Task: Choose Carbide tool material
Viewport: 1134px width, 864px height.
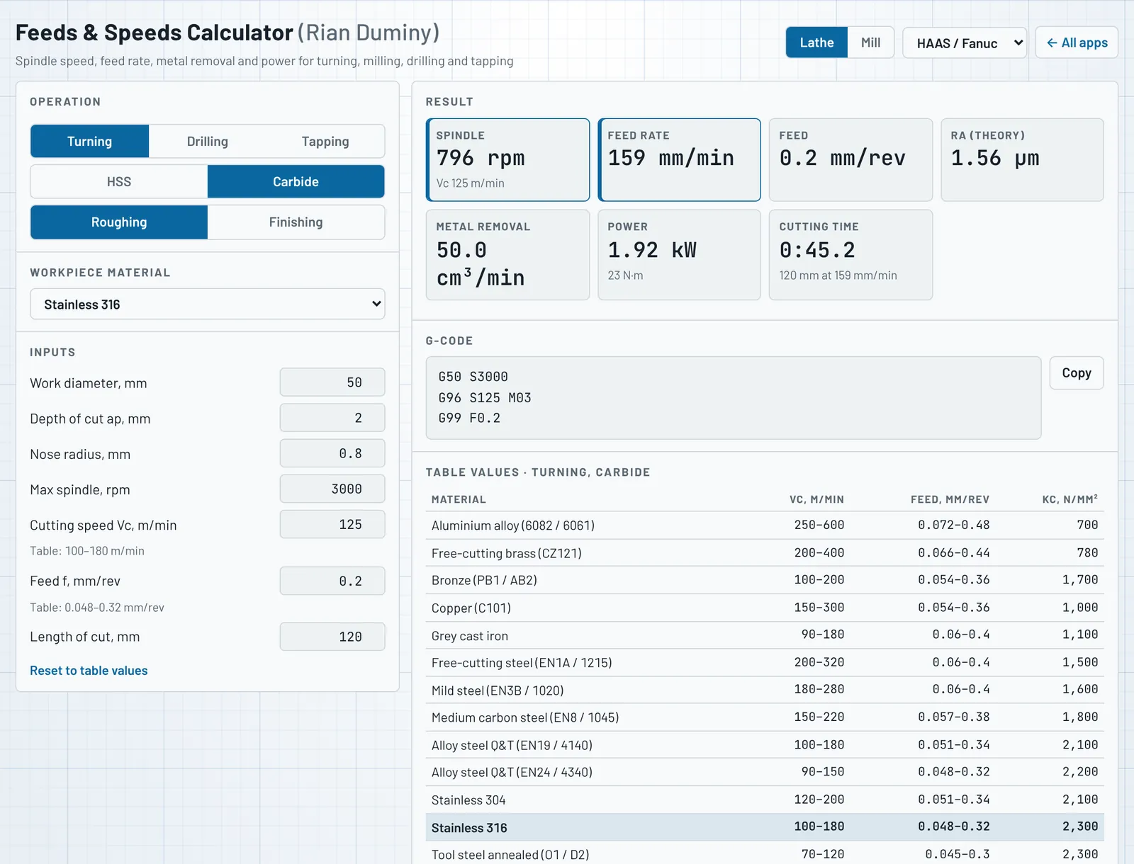Action: pos(296,182)
